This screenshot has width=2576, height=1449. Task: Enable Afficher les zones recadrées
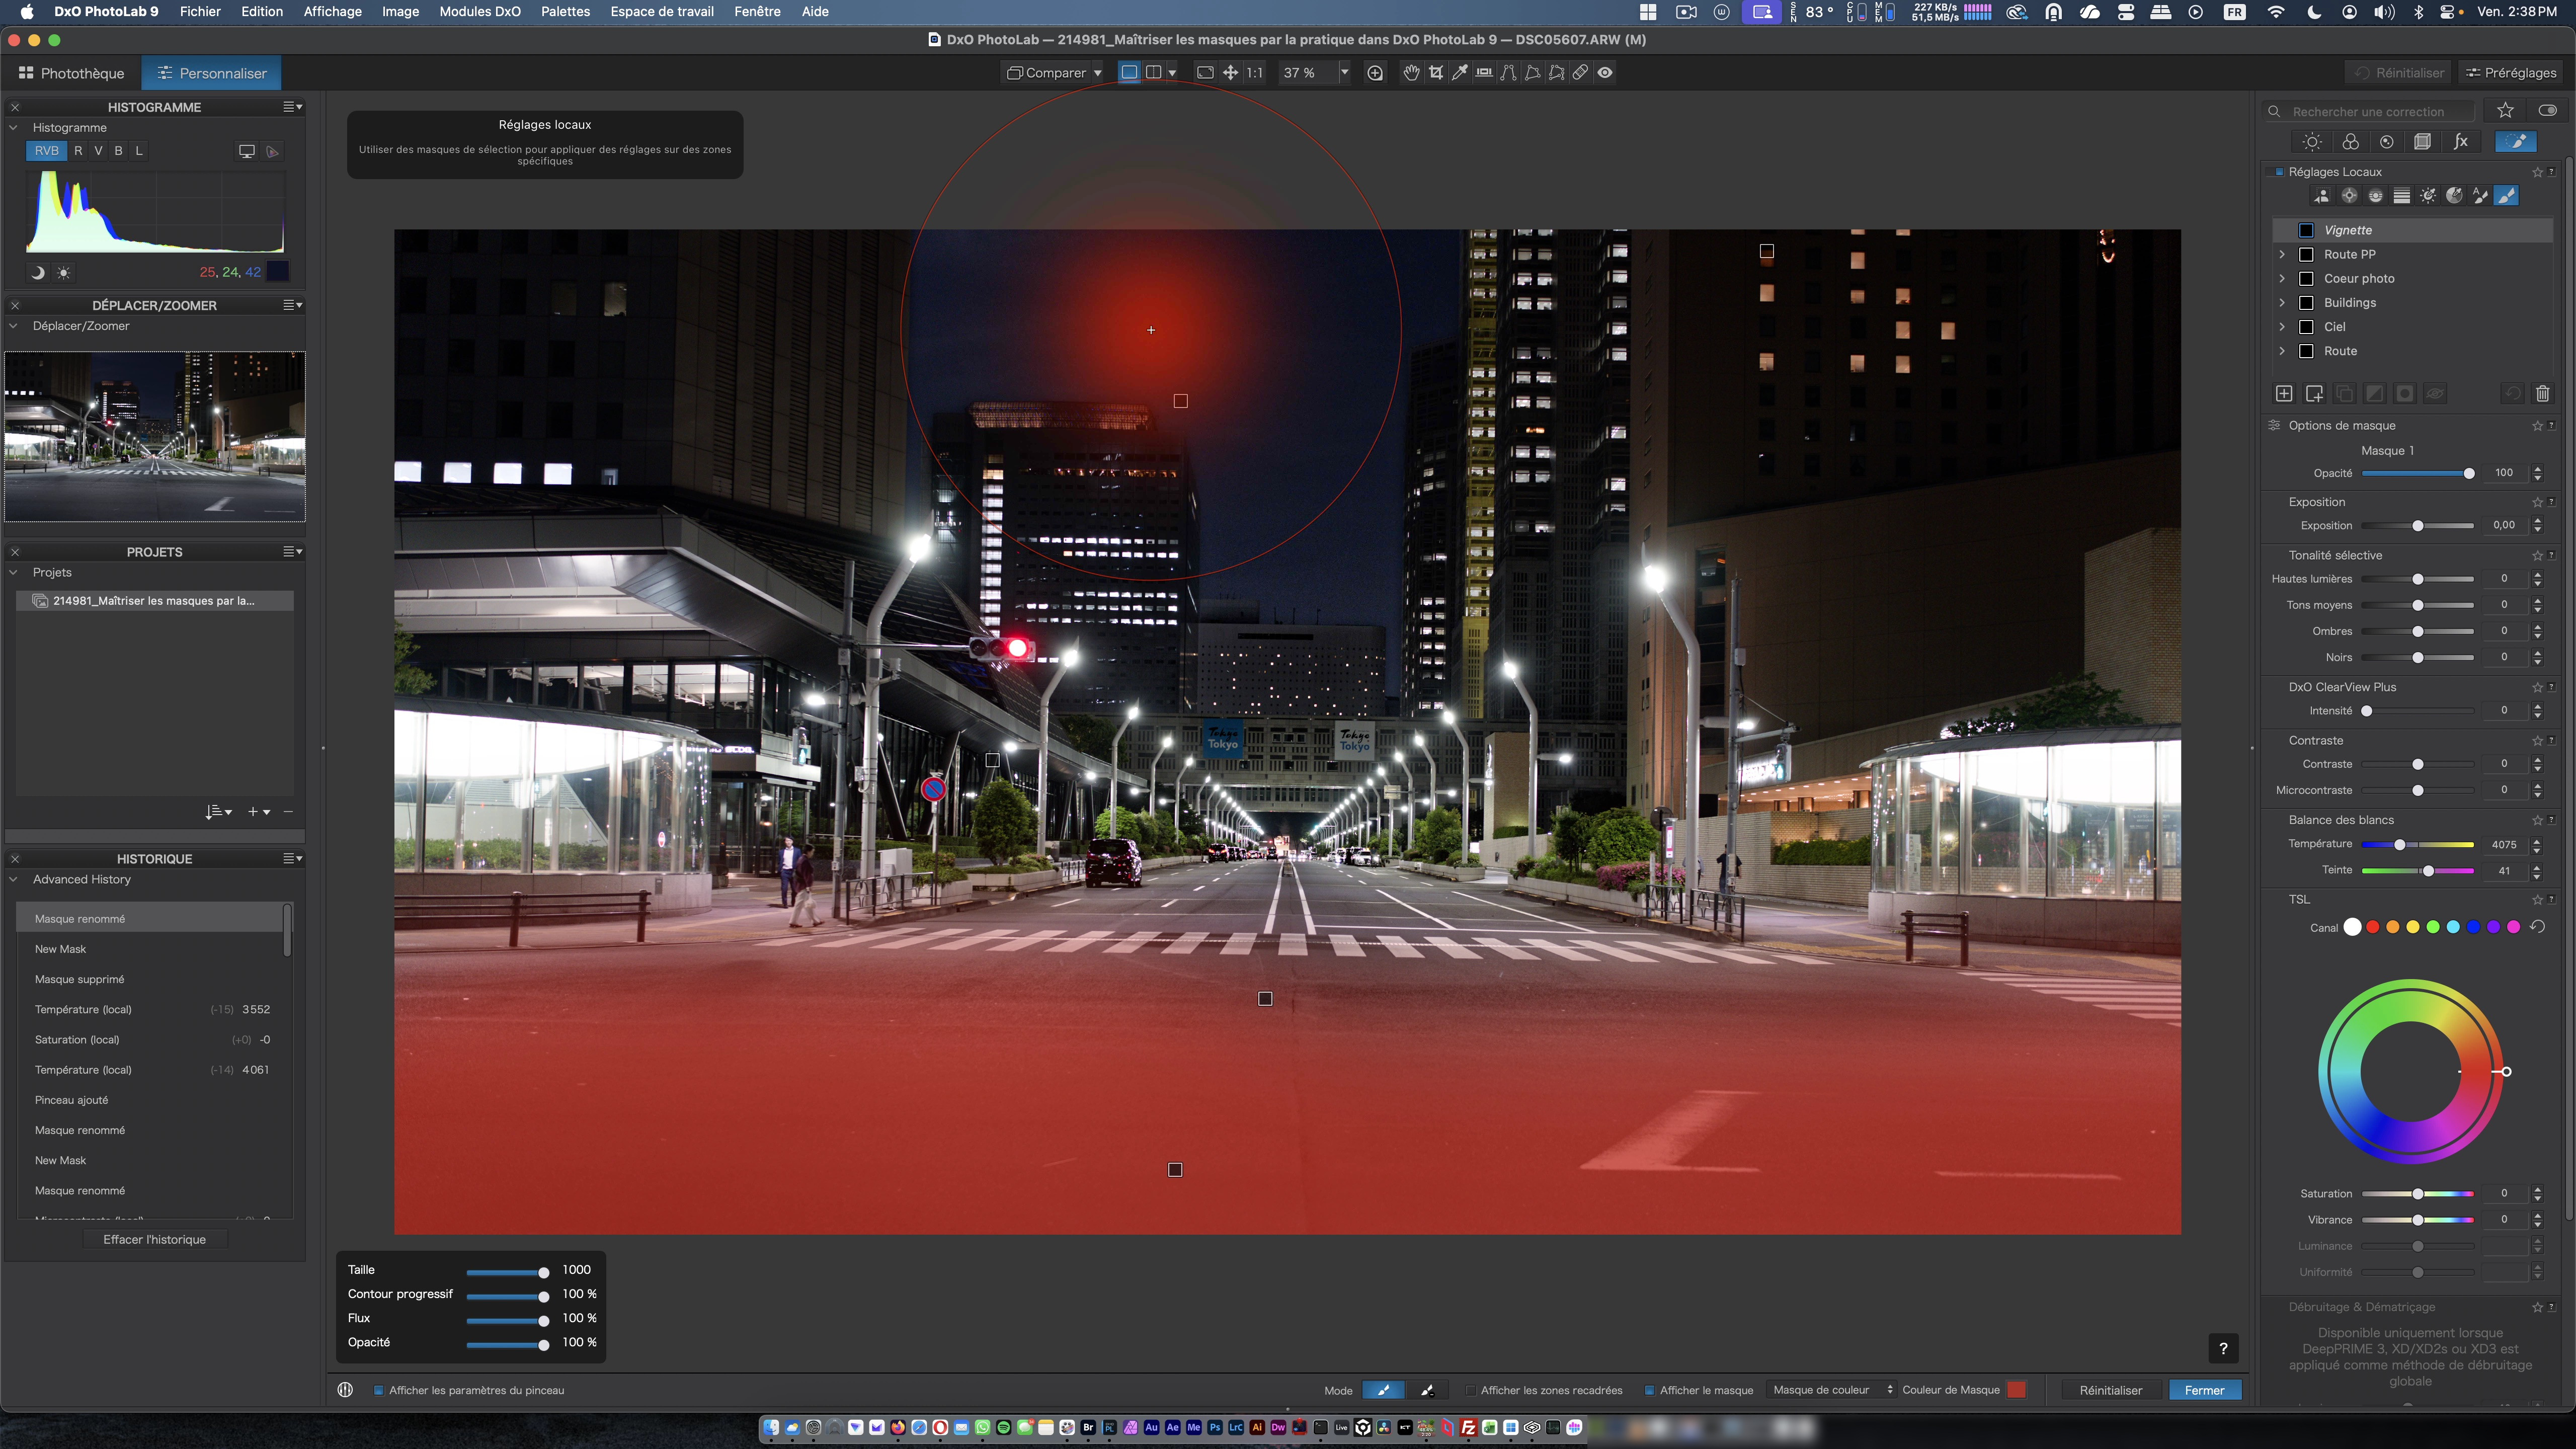point(1470,1390)
